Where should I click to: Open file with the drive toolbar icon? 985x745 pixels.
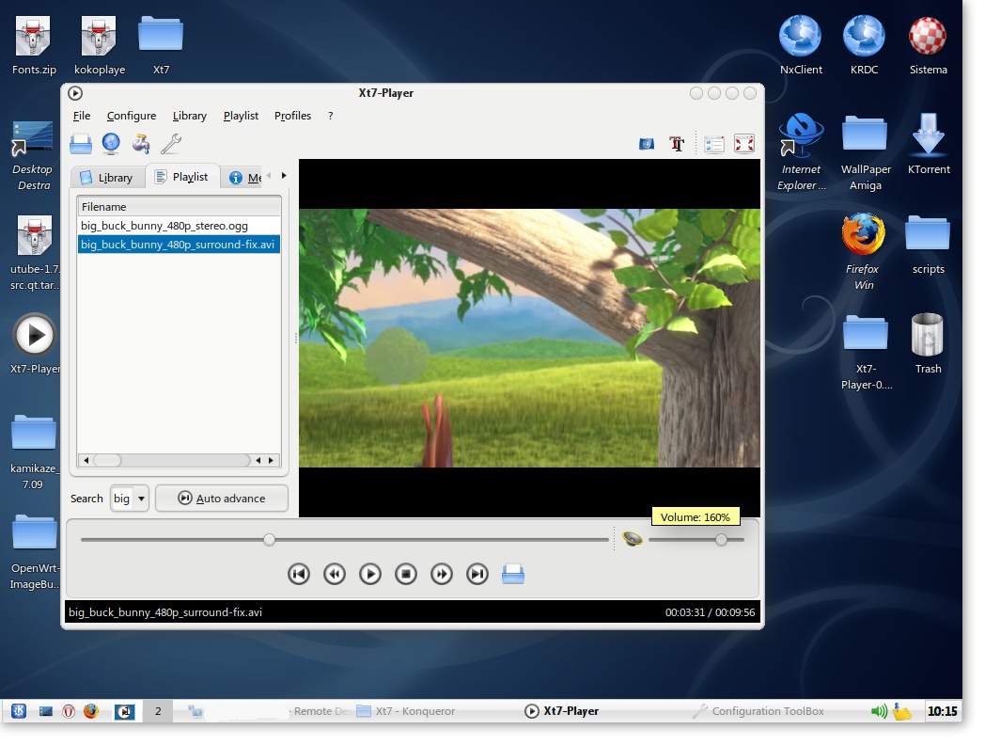tap(81, 144)
